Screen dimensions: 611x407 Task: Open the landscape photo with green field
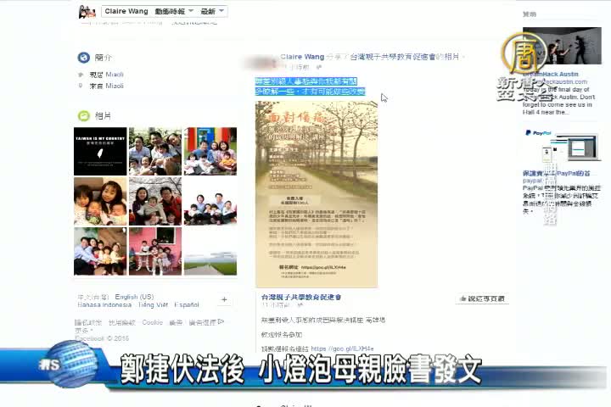click(210, 251)
